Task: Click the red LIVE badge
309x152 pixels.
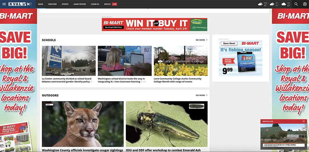Action: (115, 4)
